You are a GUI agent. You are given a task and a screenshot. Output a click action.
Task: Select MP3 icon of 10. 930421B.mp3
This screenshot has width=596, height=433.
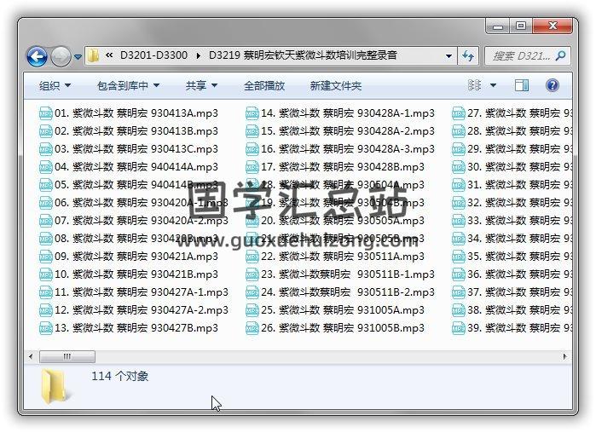coord(45,274)
